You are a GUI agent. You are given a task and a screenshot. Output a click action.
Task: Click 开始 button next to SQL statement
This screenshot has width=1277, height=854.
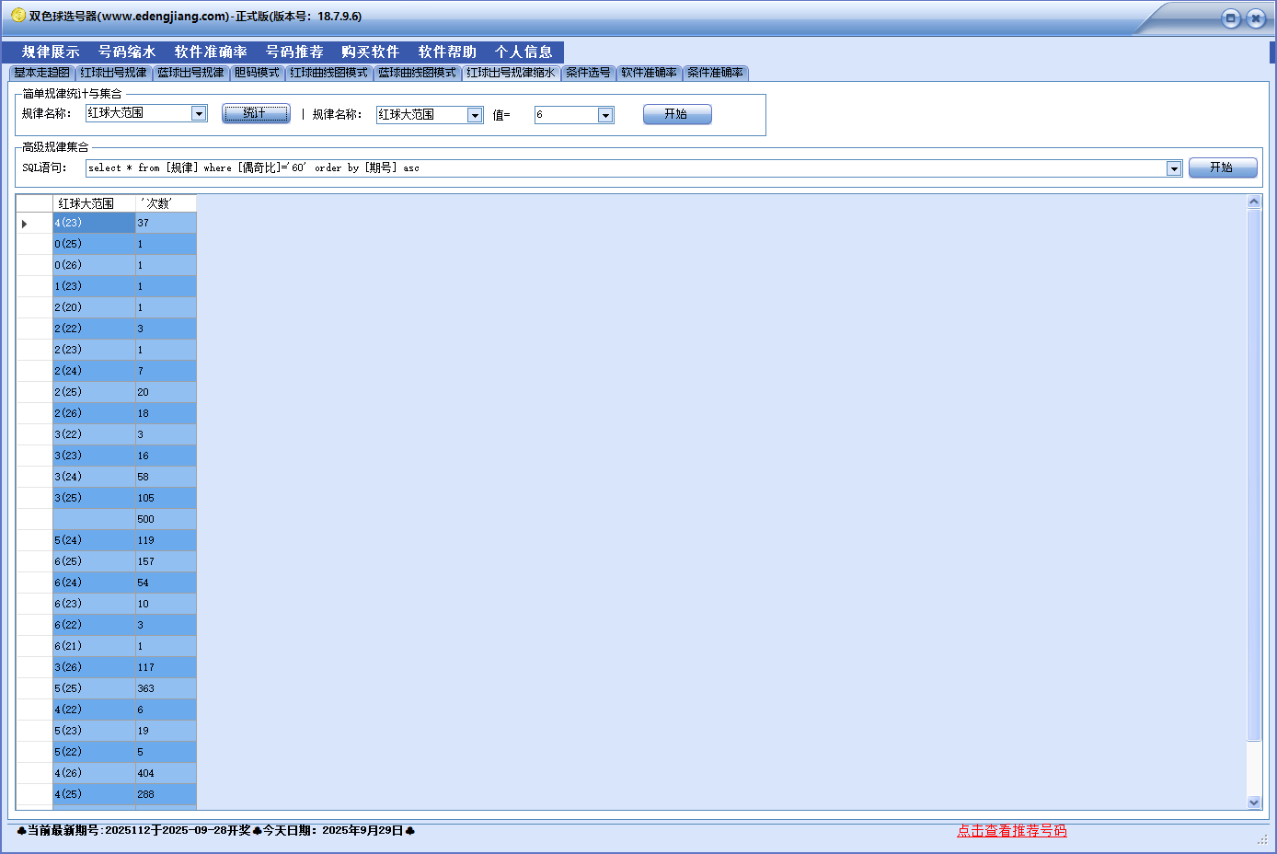click(x=1222, y=167)
